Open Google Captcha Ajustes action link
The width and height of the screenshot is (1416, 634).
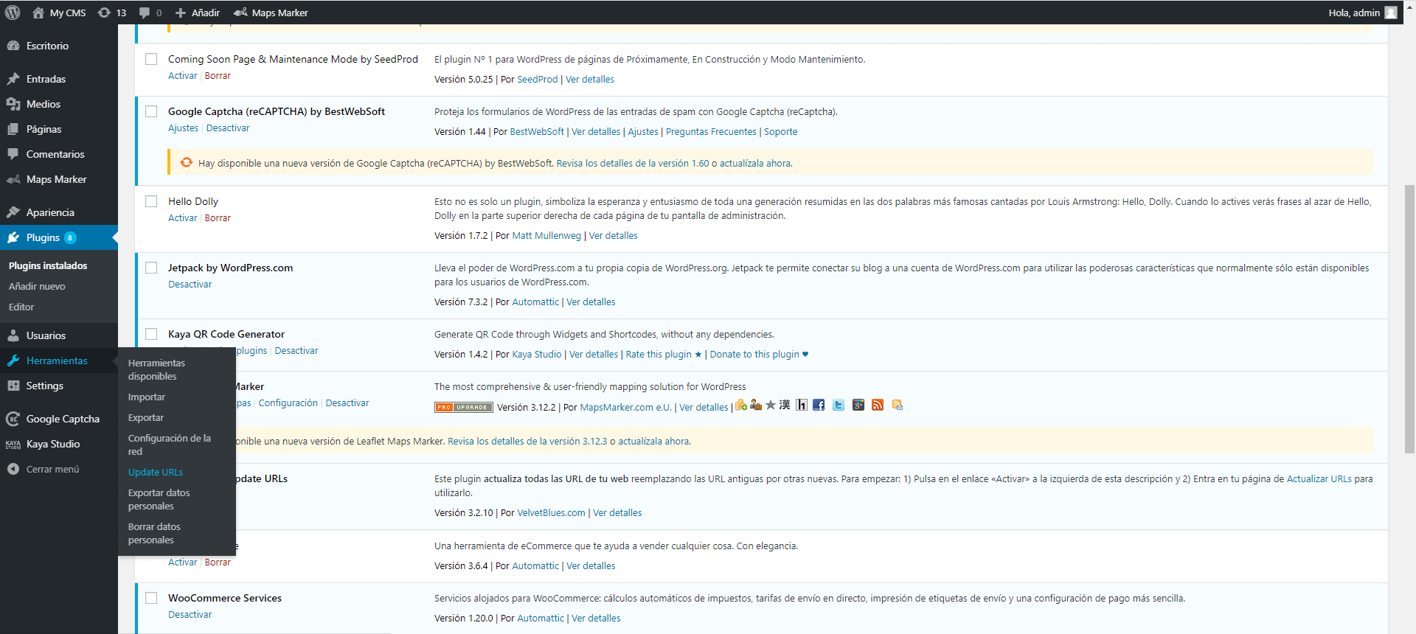click(x=183, y=128)
